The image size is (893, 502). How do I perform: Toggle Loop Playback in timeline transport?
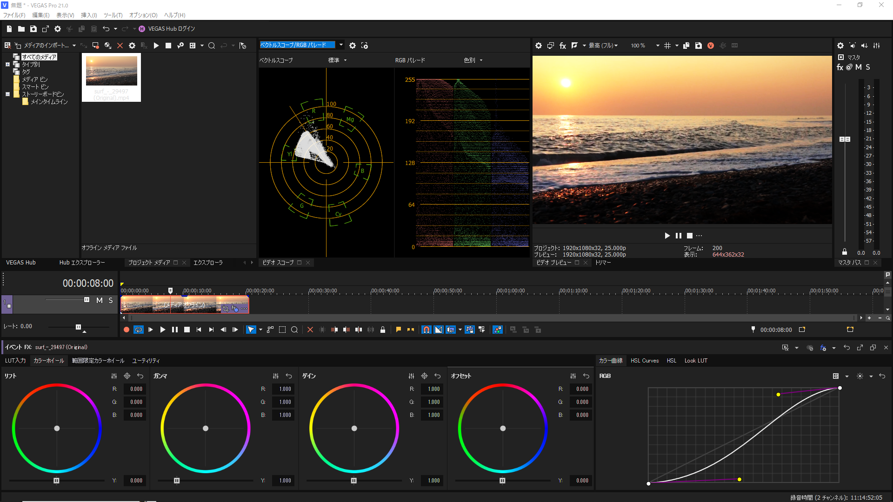pyautogui.click(x=138, y=330)
